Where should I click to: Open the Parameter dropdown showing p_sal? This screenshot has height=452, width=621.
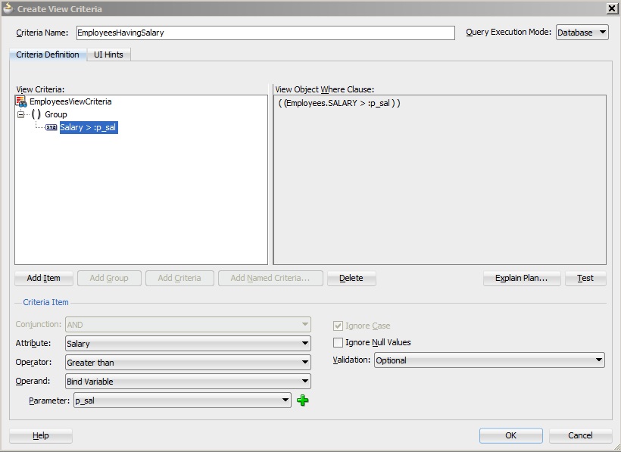click(286, 400)
